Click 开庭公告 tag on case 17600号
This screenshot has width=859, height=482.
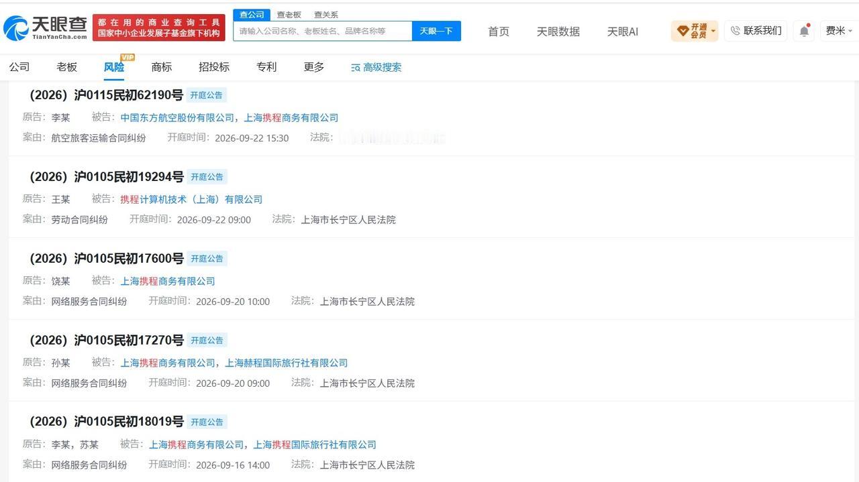pyautogui.click(x=207, y=259)
